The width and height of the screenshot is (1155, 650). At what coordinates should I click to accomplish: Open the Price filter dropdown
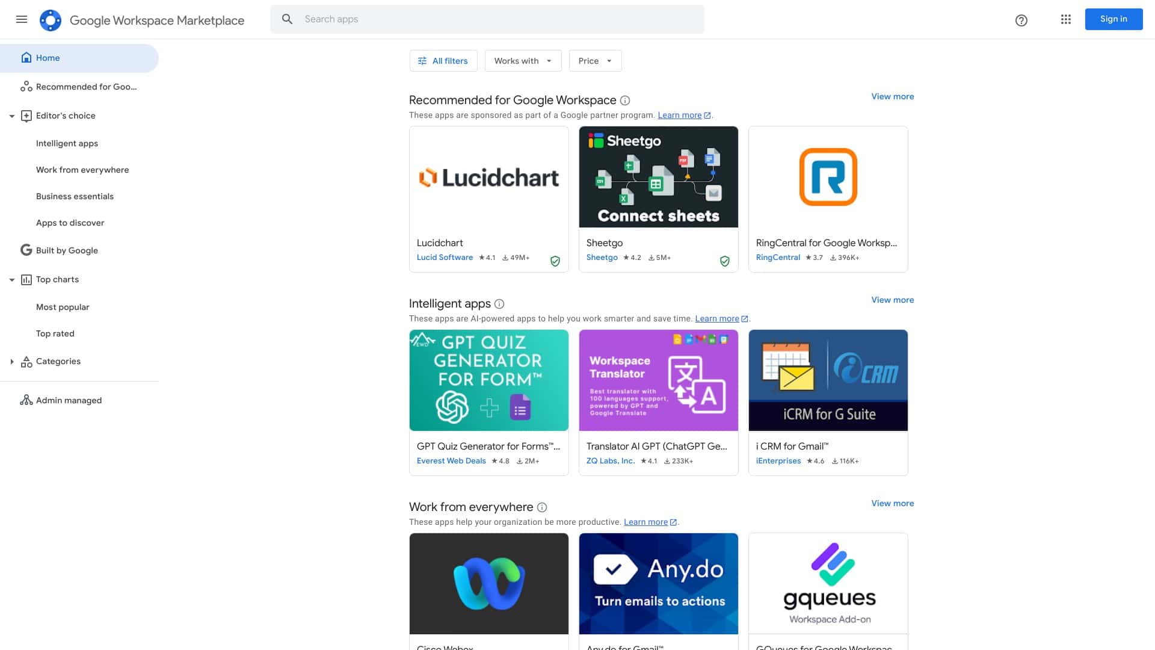tap(594, 61)
